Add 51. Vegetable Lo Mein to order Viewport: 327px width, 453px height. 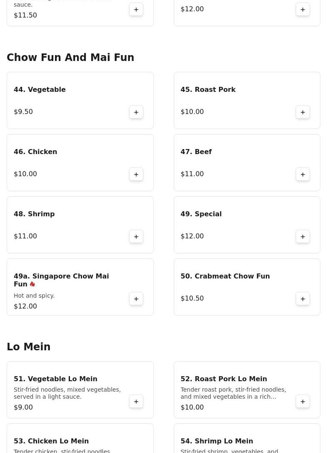pos(136,401)
